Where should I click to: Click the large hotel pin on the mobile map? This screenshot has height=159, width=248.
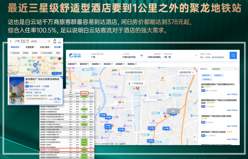pos(35,65)
